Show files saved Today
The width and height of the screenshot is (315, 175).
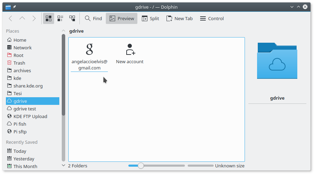coord(33,151)
